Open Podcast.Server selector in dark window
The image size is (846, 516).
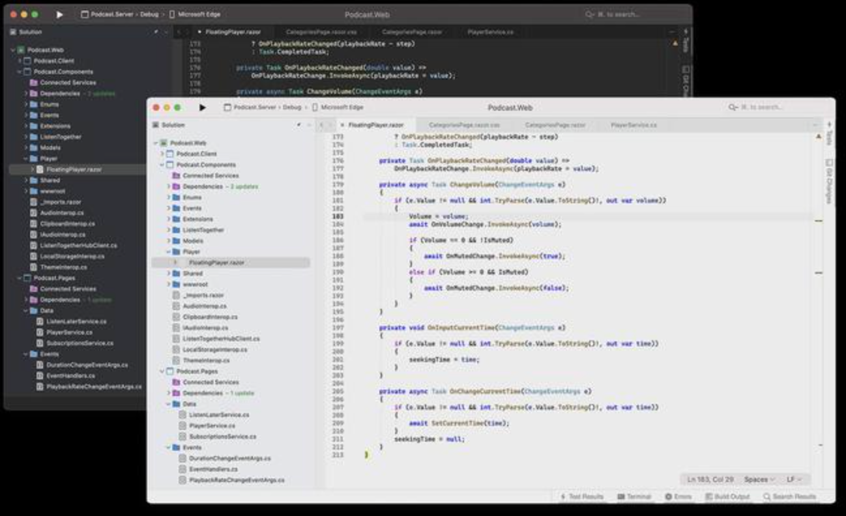[x=106, y=14]
